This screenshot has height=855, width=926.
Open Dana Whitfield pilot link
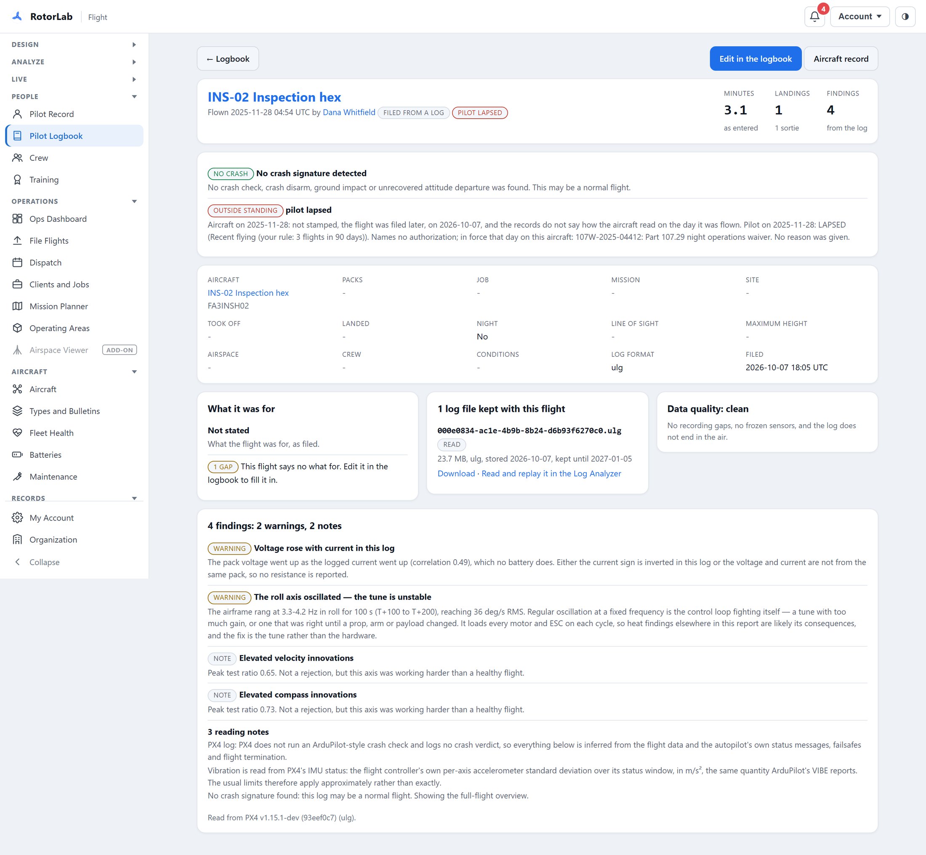(349, 112)
